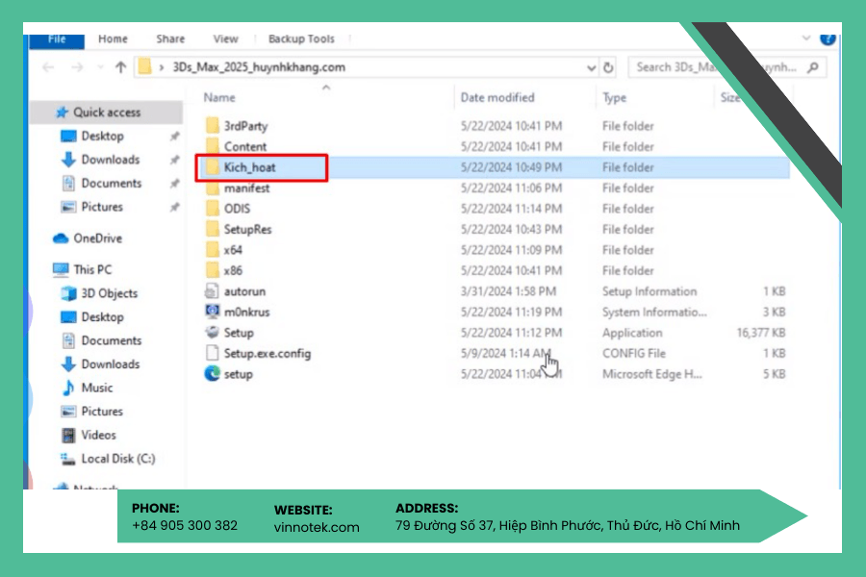This screenshot has width=866, height=577.
Task: Select the manifest folder
Action: [246, 188]
